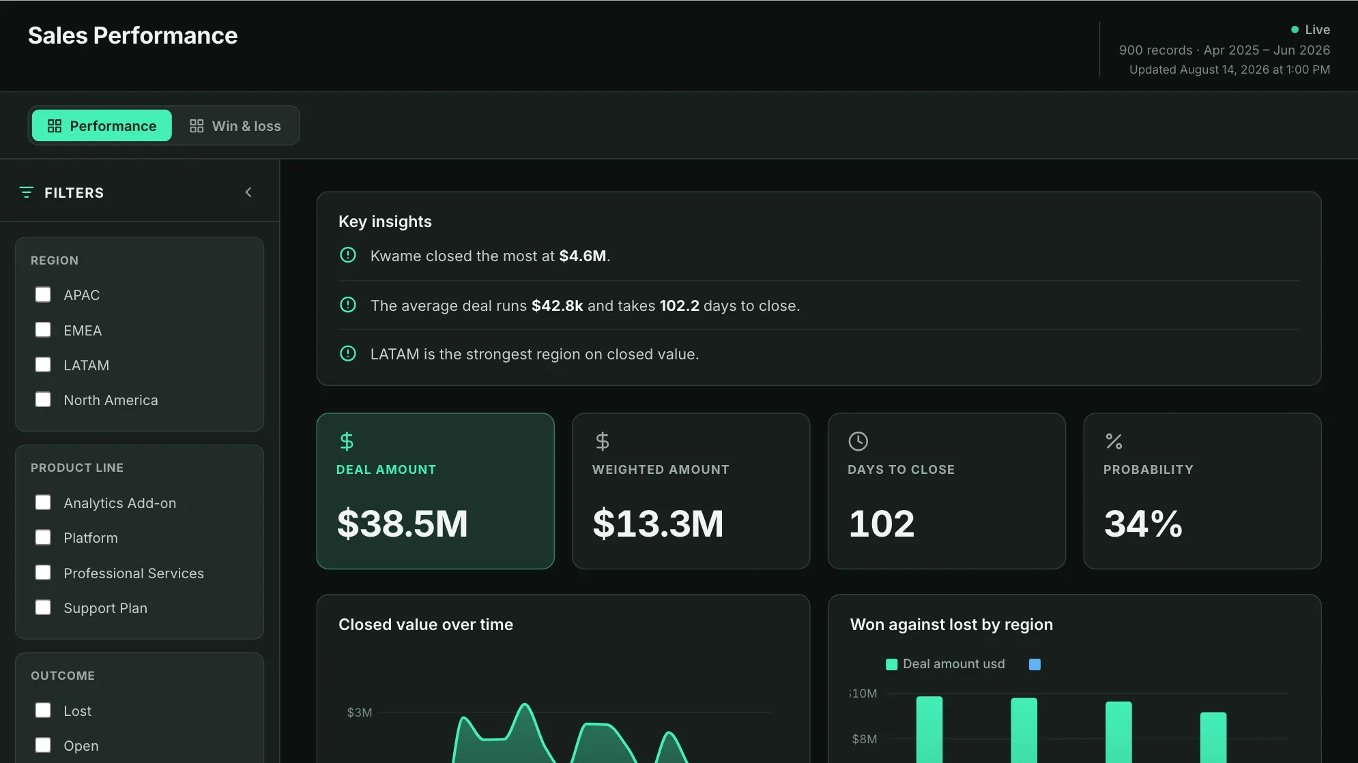Tick the North America checkbox

click(x=43, y=400)
